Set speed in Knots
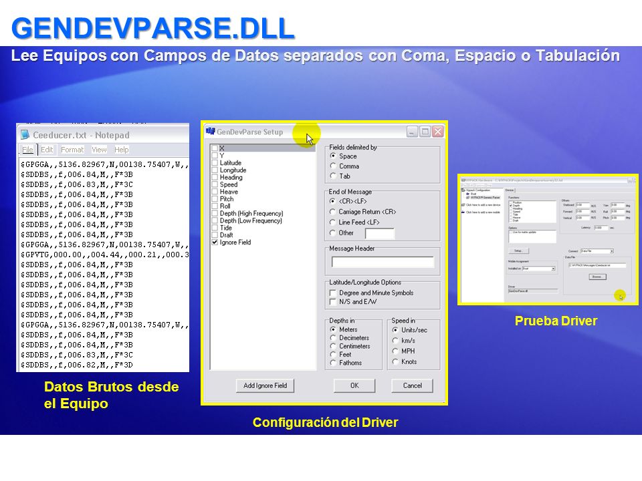This screenshot has width=642, height=481. pos(395,362)
